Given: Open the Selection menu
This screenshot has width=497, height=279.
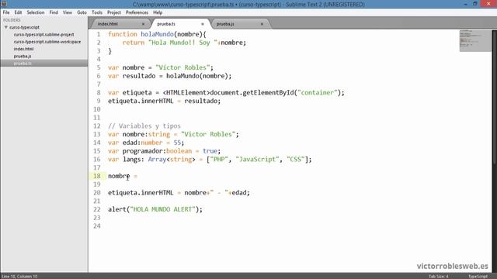Looking at the screenshot, I should (36, 12).
